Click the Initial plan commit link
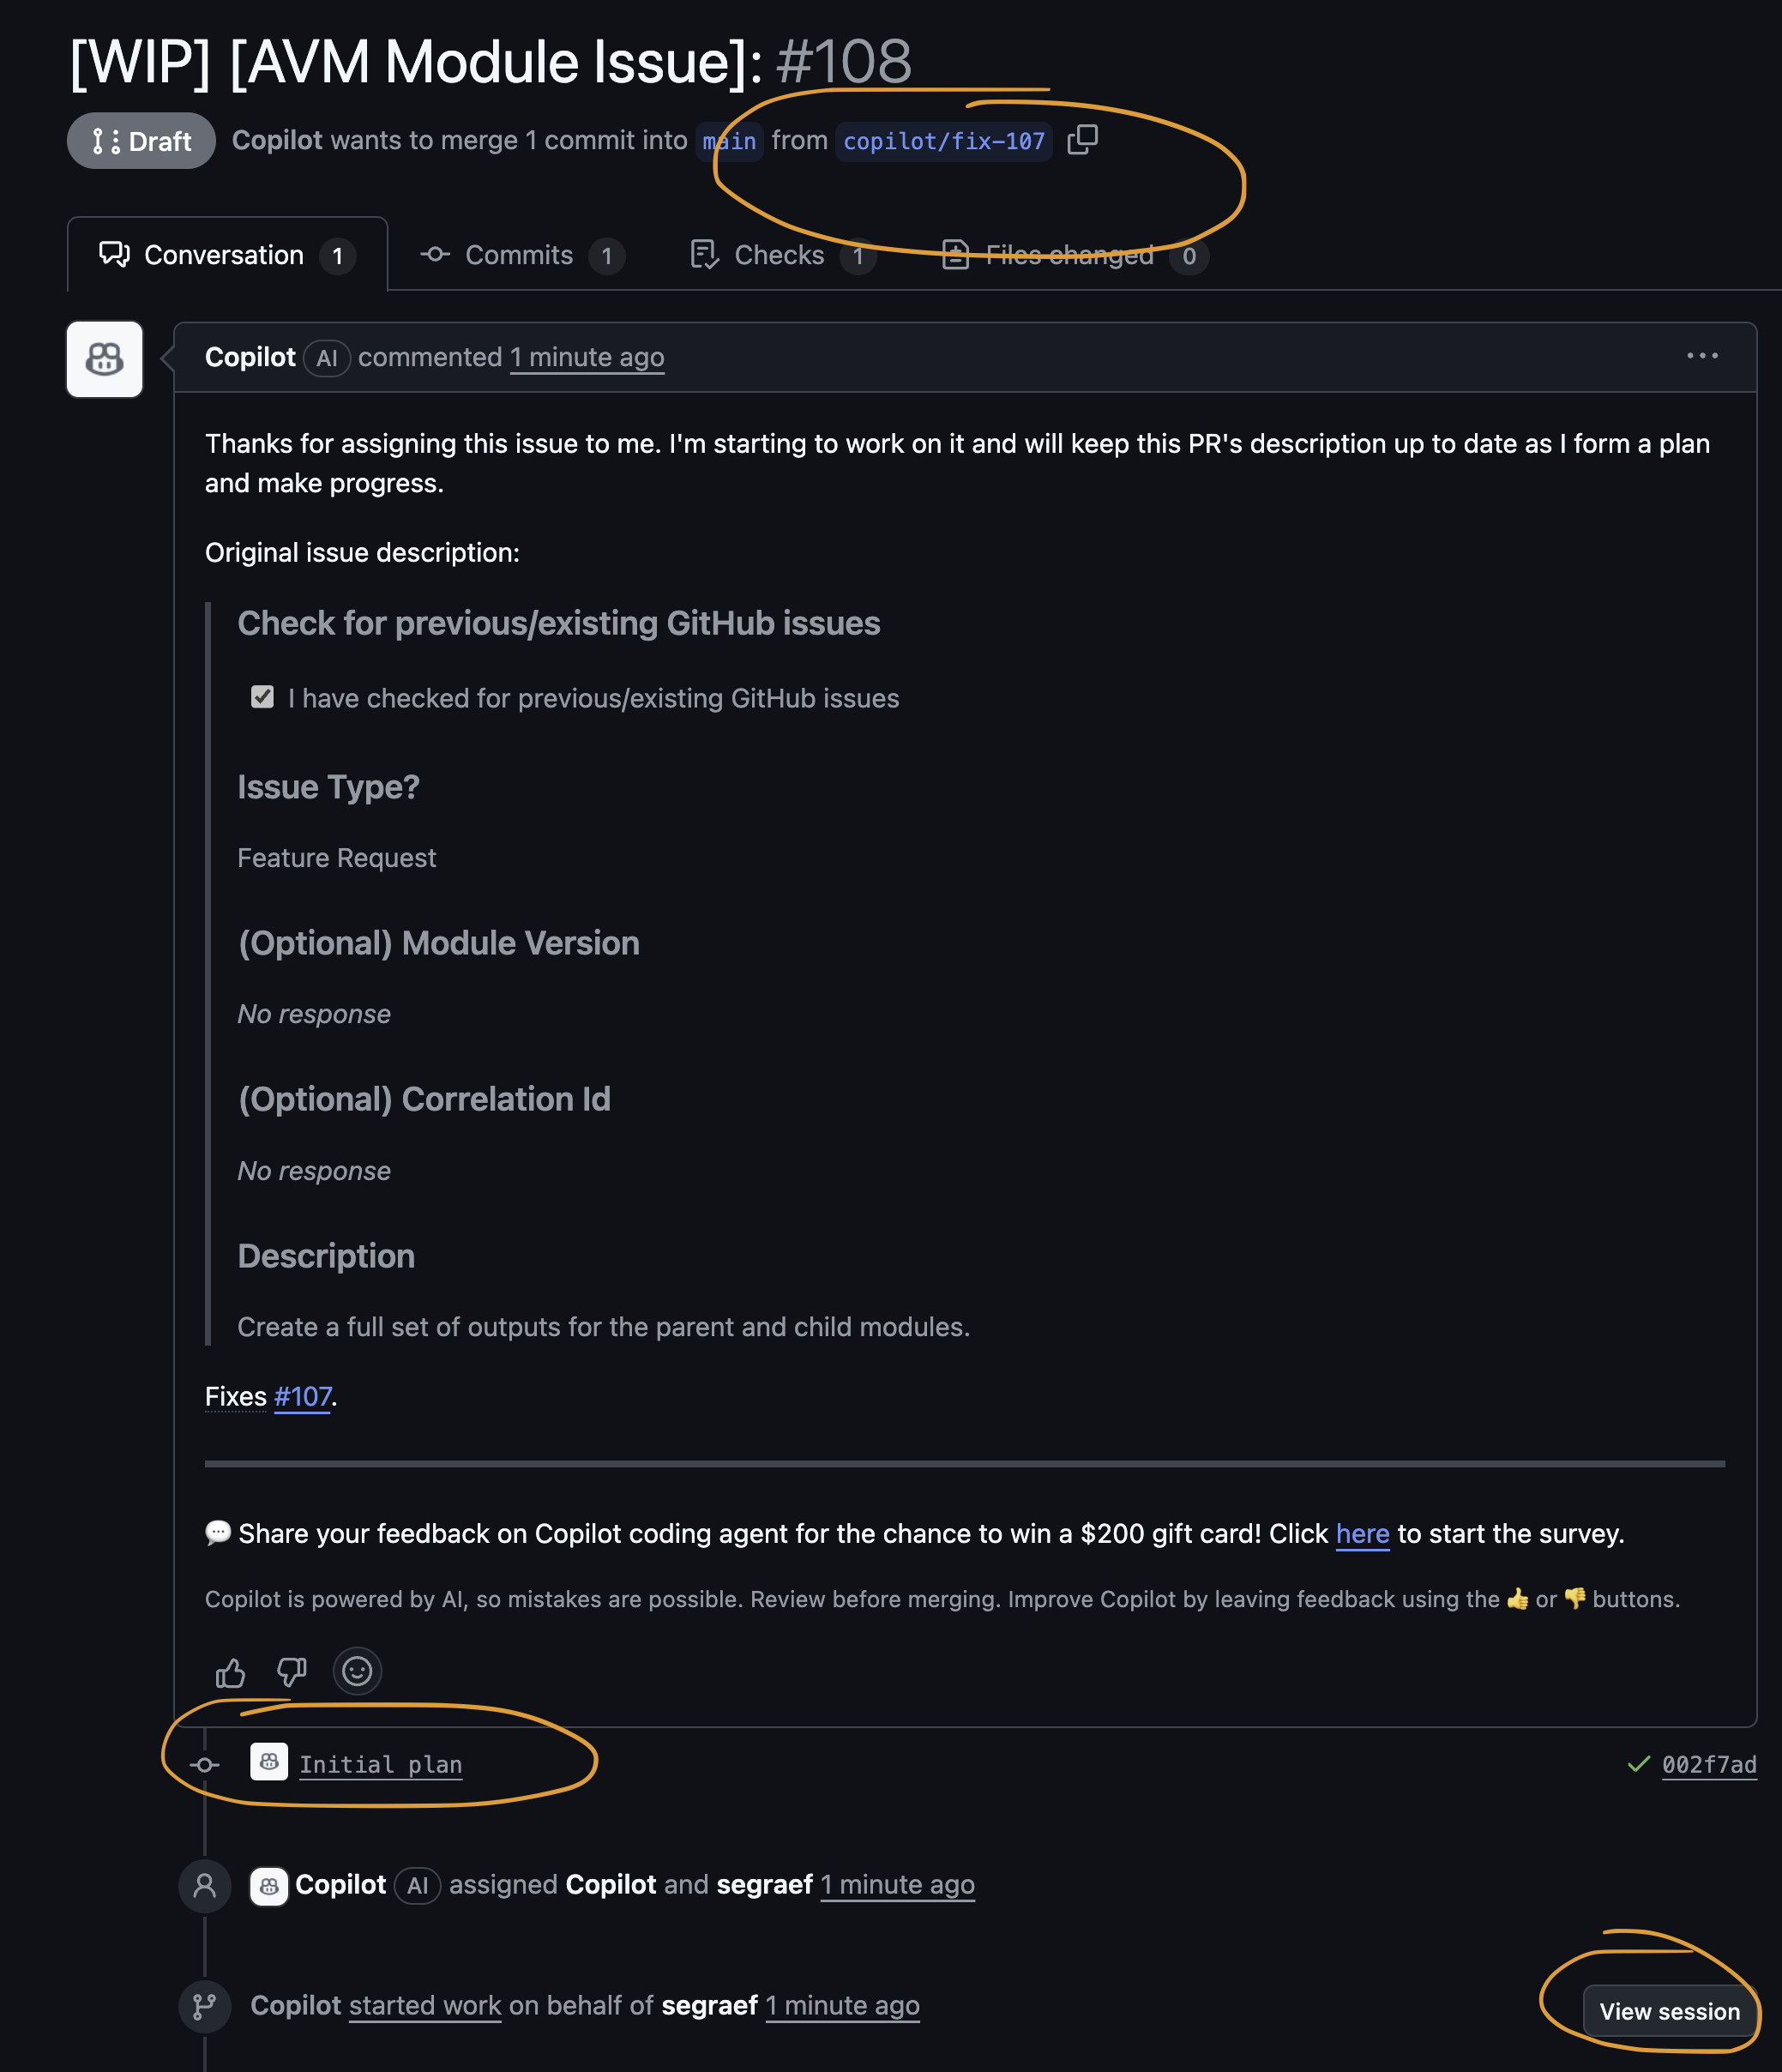Screen dimensions: 1782x2072 (381, 1765)
